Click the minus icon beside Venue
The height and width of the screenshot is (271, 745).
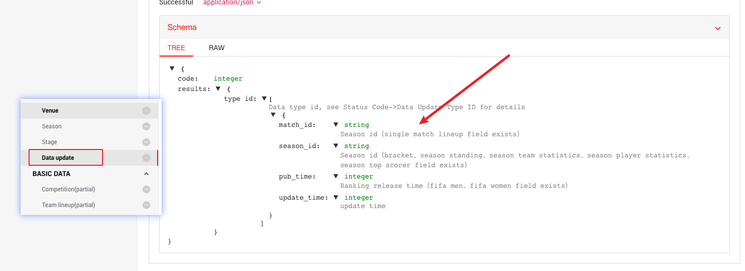pyautogui.click(x=146, y=111)
